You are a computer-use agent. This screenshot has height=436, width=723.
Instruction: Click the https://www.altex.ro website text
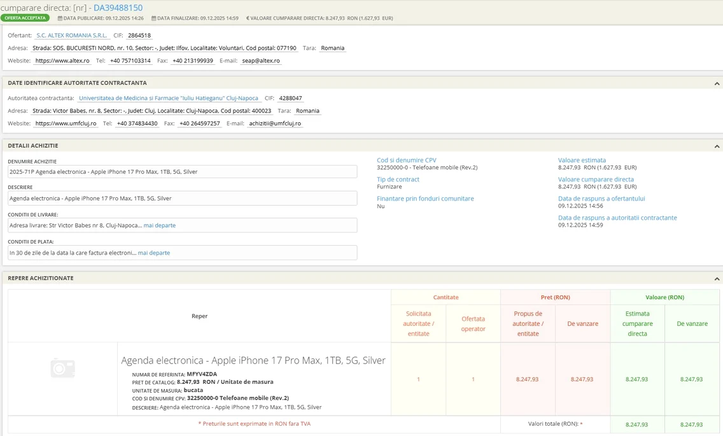tap(62, 60)
